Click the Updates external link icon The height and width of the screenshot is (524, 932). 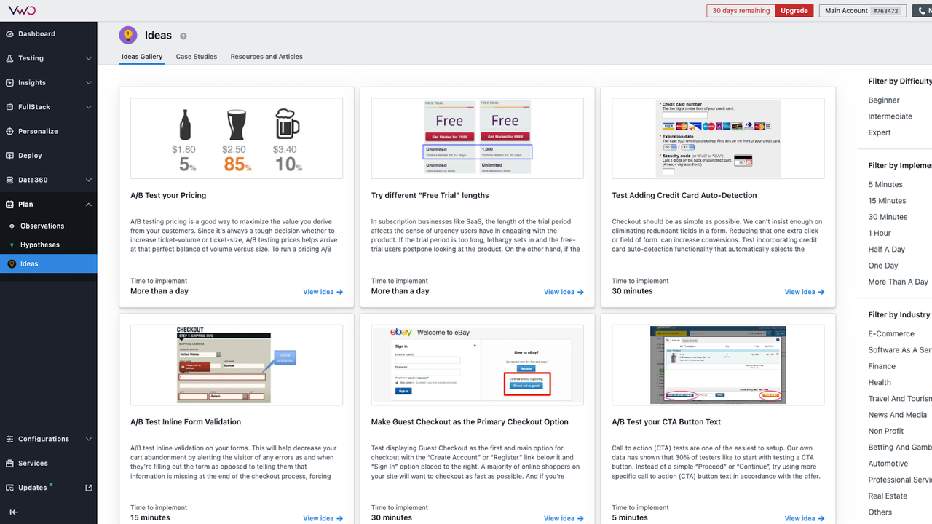click(89, 488)
